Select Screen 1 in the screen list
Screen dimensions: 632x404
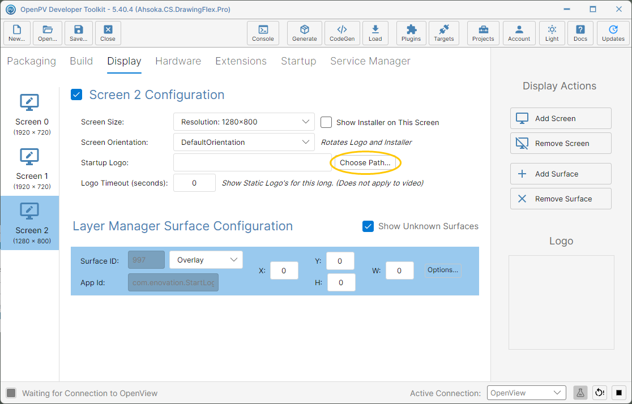[x=30, y=169]
